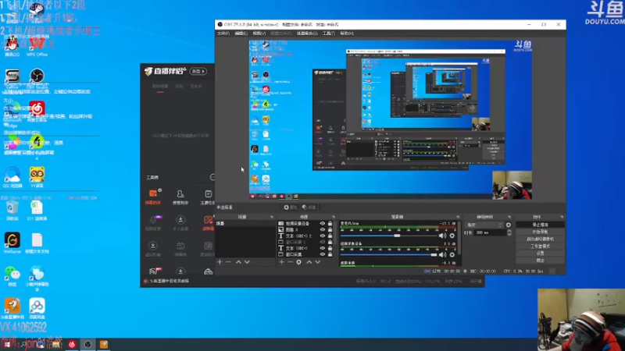This screenshot has width=625, height=351.
Task: Move source up in sources list
Action: pyautogui.click(x=309, y=262)
